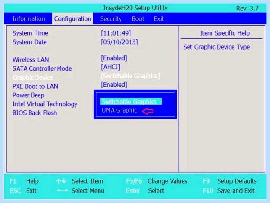Select the Configuration tab

[72, 18]
